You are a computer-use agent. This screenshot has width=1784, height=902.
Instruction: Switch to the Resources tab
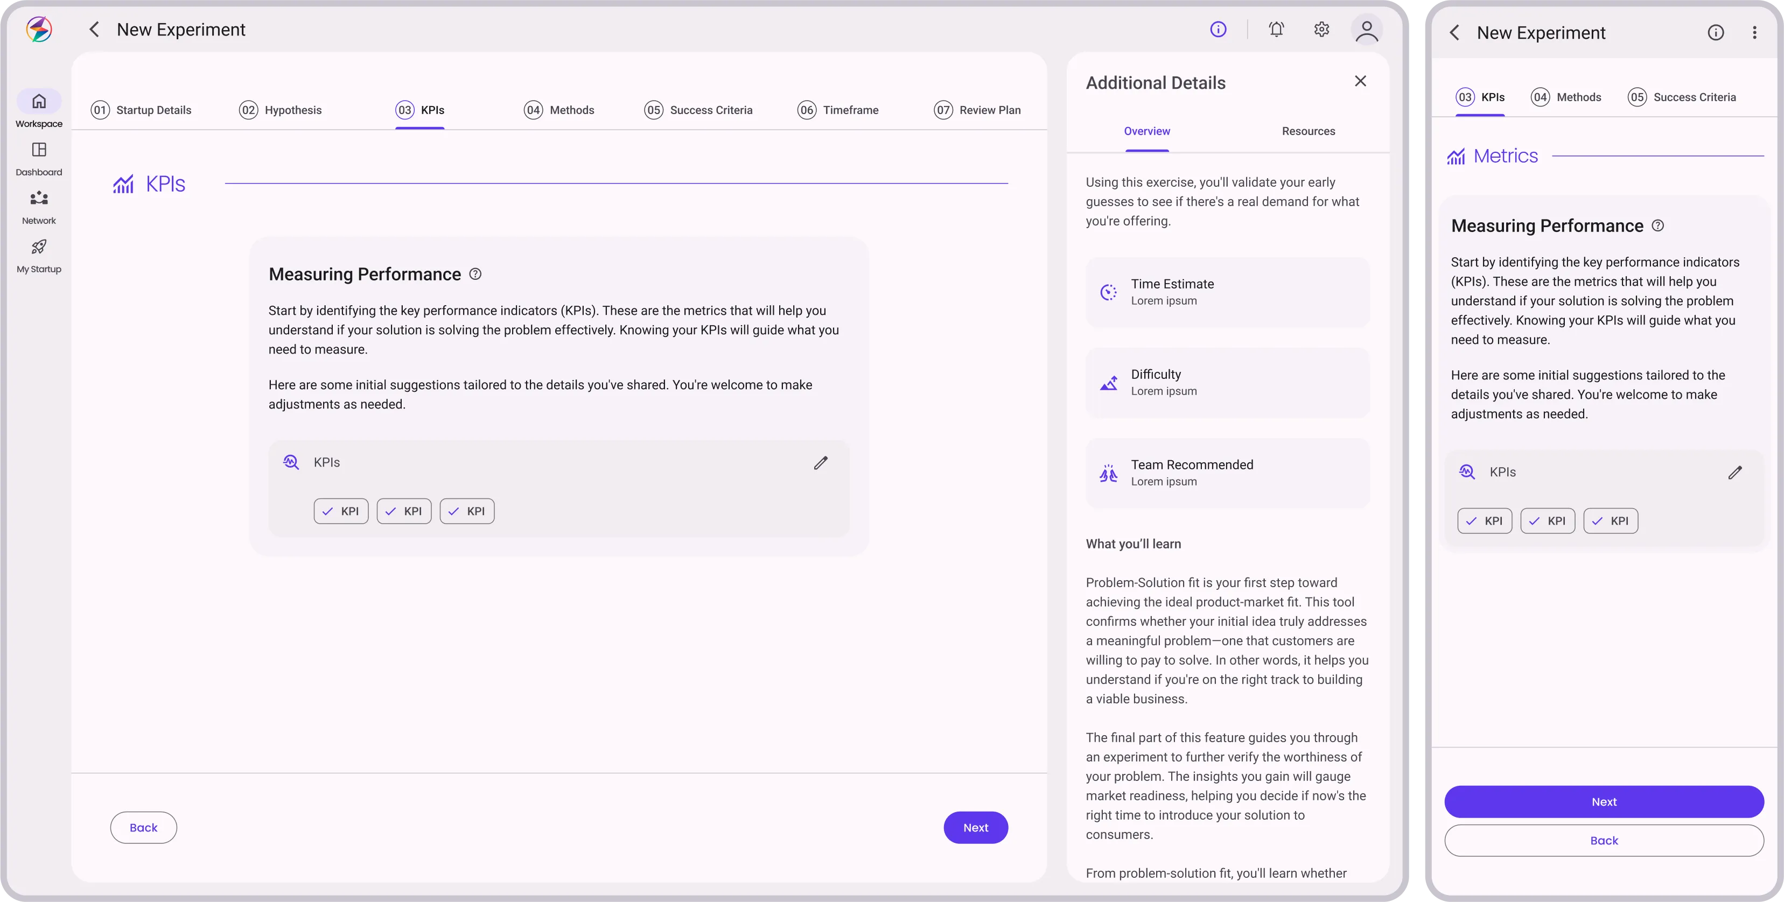(1307, 131)
